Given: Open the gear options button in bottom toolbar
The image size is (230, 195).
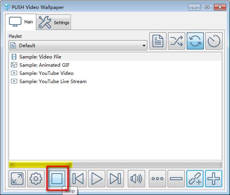Looking at the screenshot, I should tap(36, 179).
